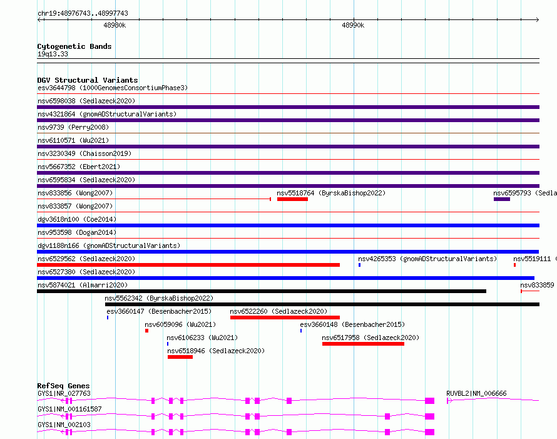
Task: Select esv3660148 (Besenbacher2015) label
Action: (352, 324)
